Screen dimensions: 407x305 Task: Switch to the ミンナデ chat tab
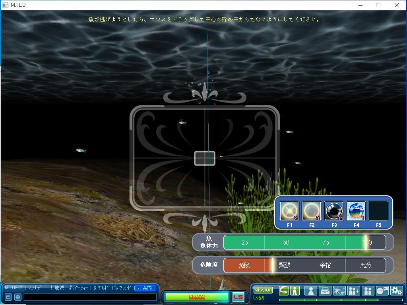point(35,288)
